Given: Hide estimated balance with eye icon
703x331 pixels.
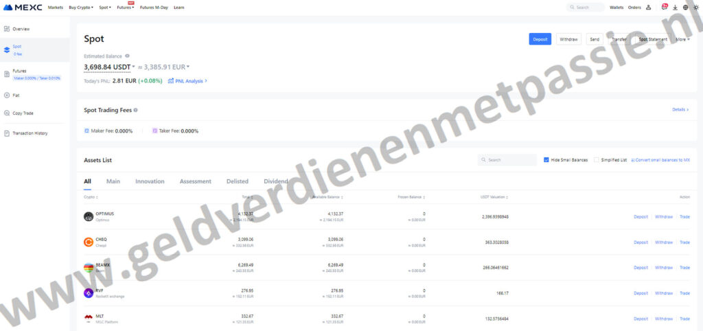Looking at the screenshot, I should coord(128,56).
